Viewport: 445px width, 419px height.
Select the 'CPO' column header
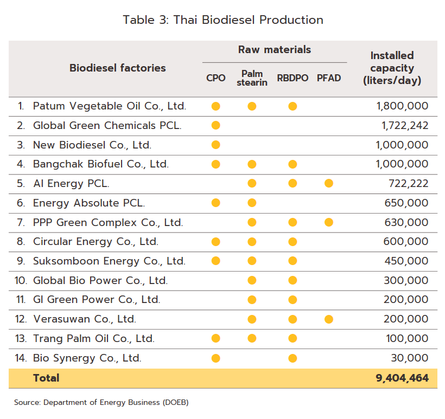(x=215, y=78)
